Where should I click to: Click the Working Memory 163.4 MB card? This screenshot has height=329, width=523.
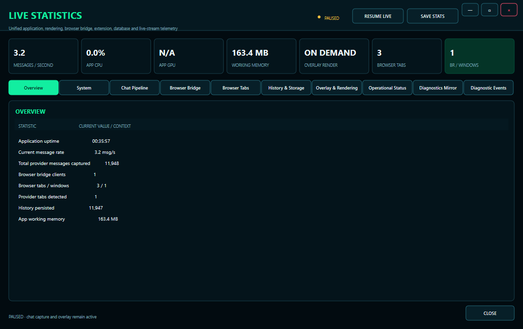pyautogui.click(x=261, y=56)
